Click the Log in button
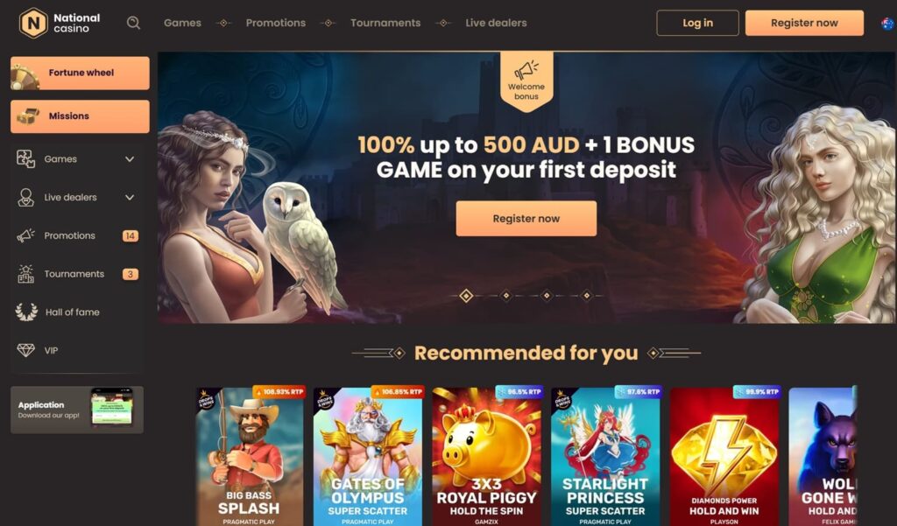 pyautogui.click(x=697, y=23)
